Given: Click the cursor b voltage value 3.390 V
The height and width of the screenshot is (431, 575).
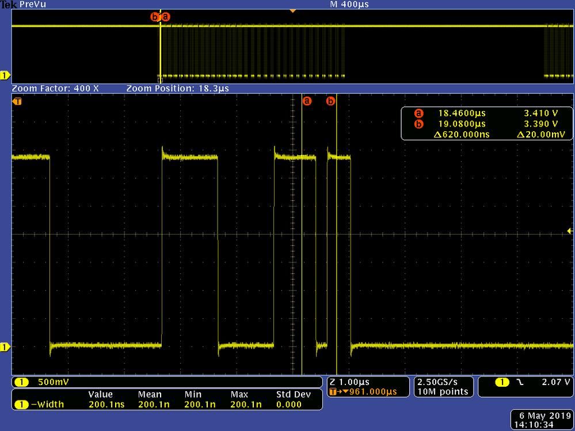Looking at the screenshot, I should [x=541, y=124].
